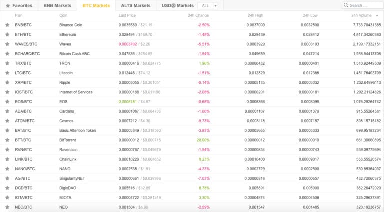The height and width of the screenshot is (212, 384).
Task: Focus the Search coin field
Action: (x=362, y=5)
